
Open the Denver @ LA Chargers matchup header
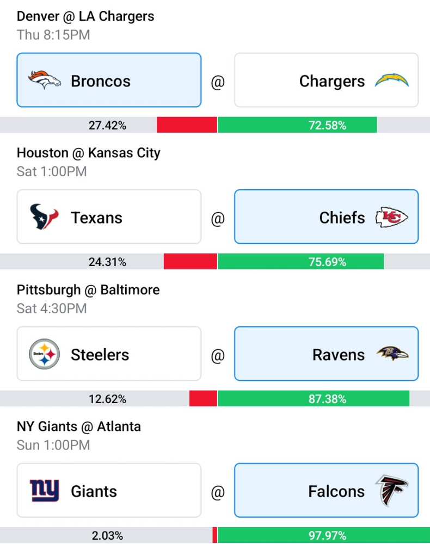pos(85,16)
